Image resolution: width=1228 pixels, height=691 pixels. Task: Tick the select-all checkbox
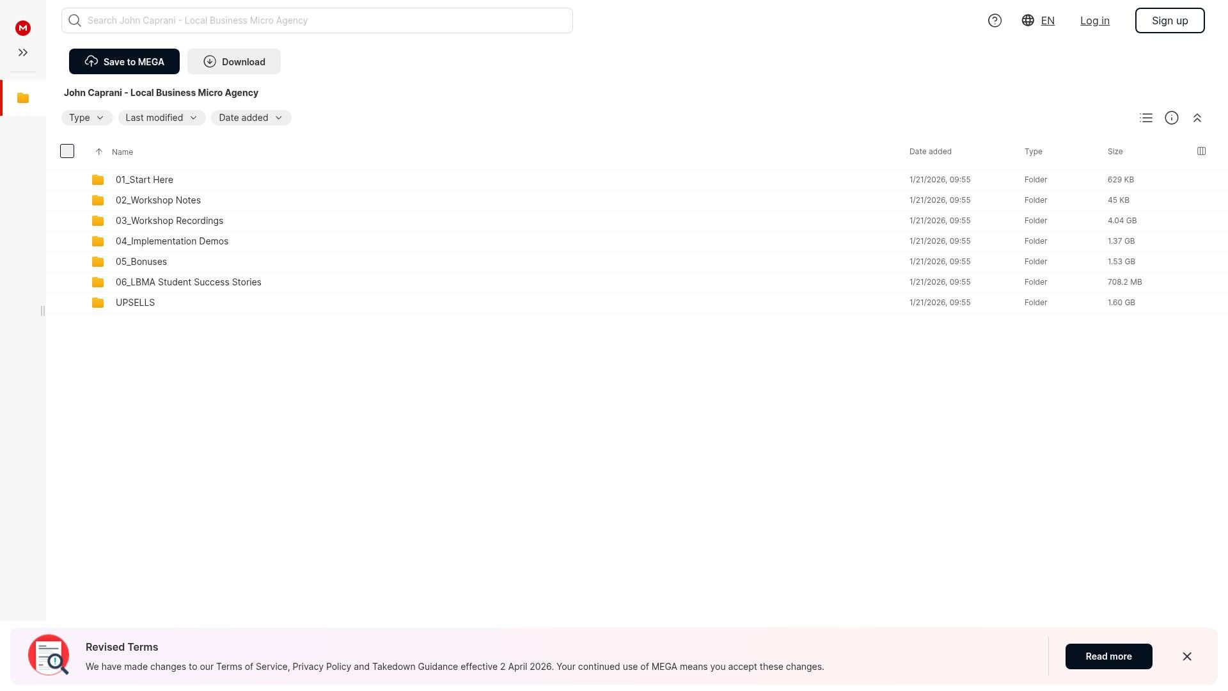point(67,151)
